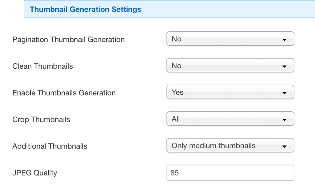Click the Crop Thumbnails dropdown arrow
Image resolution: width=315 pixels, height=189 pixels.
(x=284, y=120)
